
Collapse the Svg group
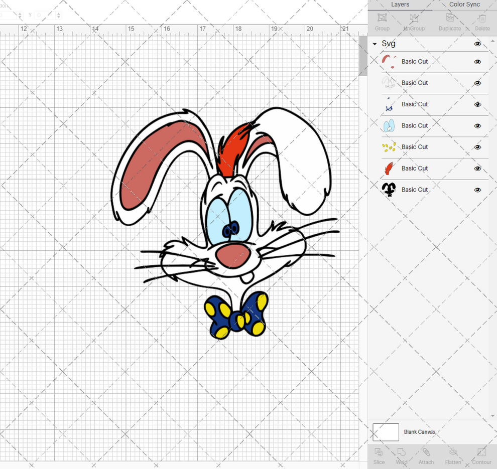coord(374,44)
